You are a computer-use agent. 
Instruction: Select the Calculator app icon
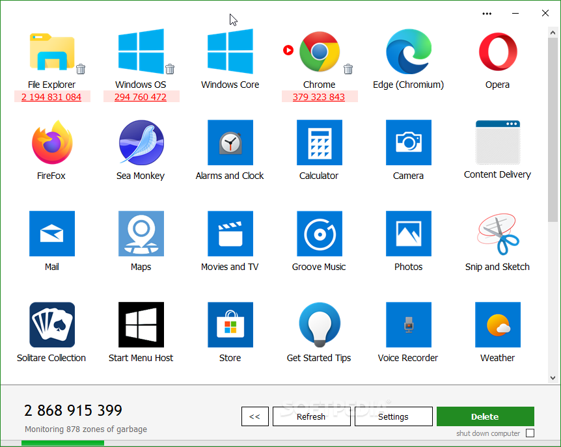pyautogui.click(x=320, y=142)
